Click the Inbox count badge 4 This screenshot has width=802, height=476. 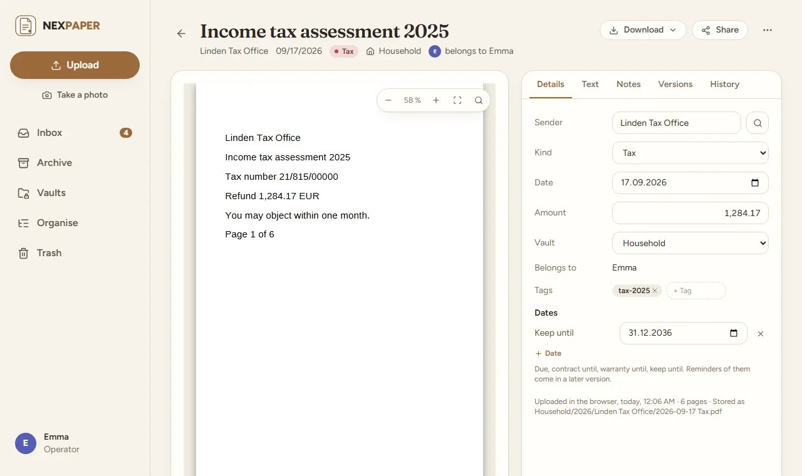pos(126,133)
